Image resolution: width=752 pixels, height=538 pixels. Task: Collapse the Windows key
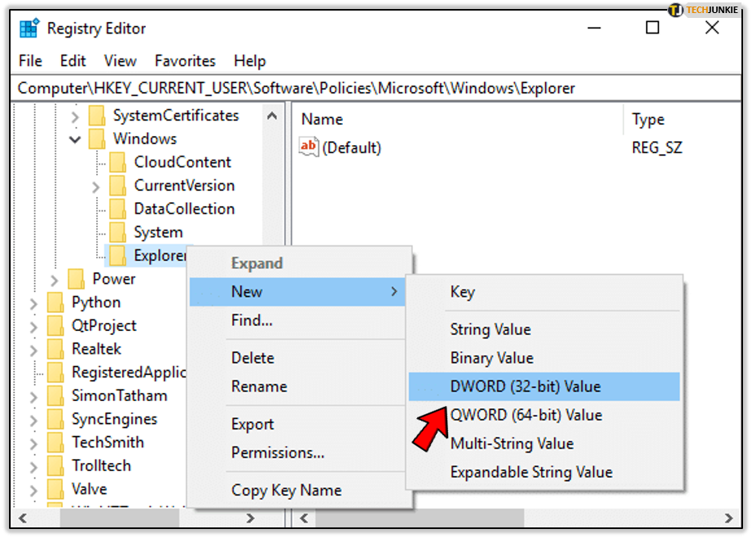pyautogui.click(x=75, y=139)
